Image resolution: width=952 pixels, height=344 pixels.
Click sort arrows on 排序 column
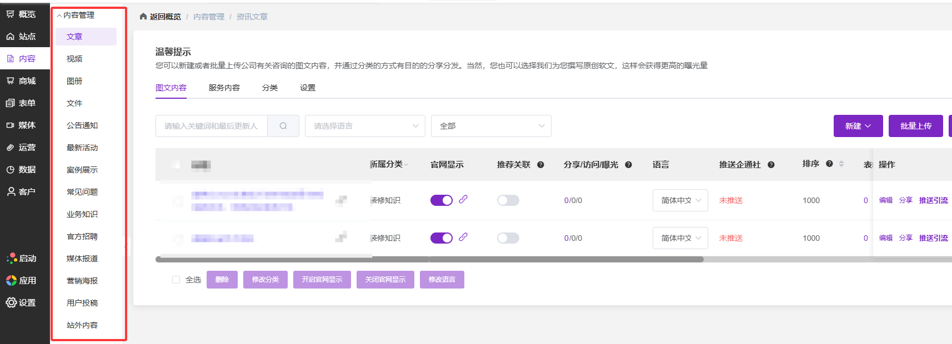point(841,164)
